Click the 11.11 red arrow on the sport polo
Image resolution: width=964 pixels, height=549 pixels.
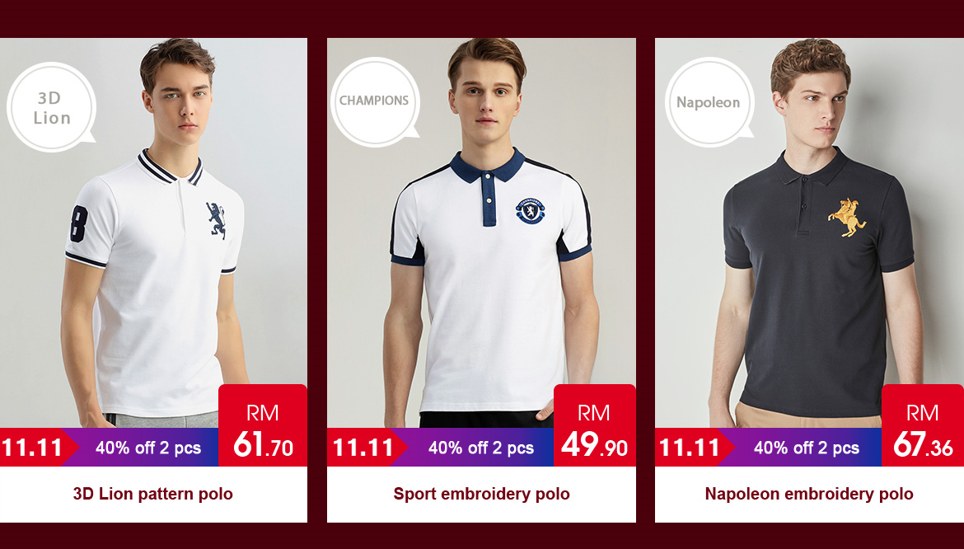pyautogui.click(x=367, y=447)
